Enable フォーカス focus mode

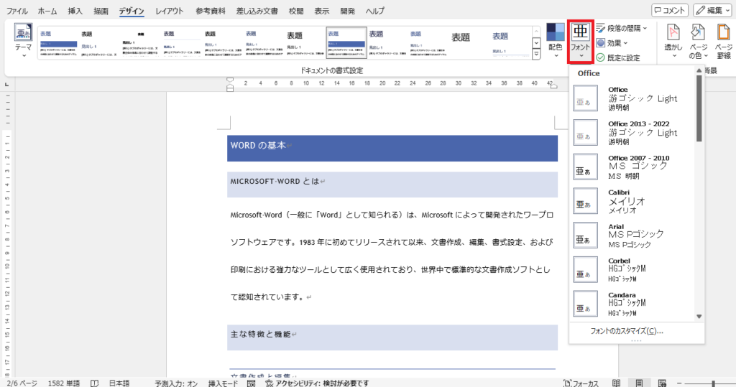pos(581,383)
